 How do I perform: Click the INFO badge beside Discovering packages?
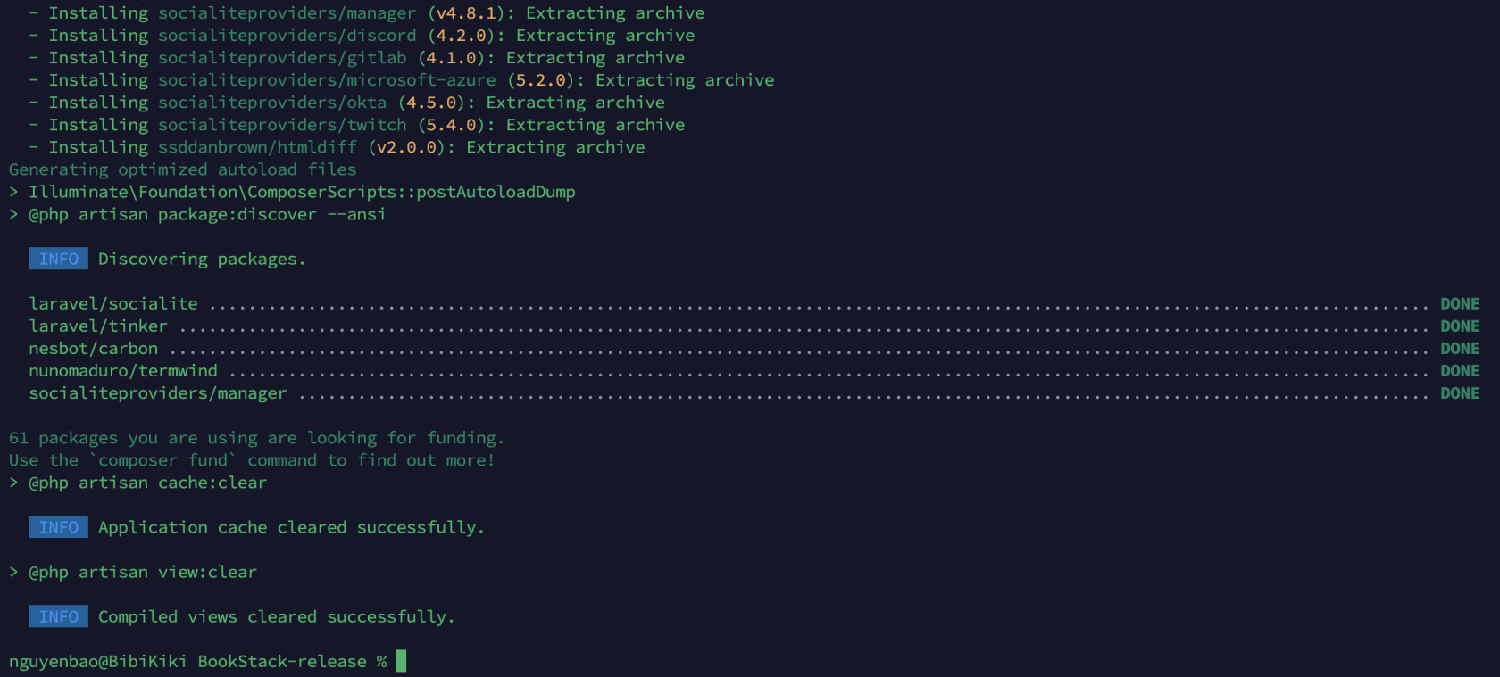[58, 259]
